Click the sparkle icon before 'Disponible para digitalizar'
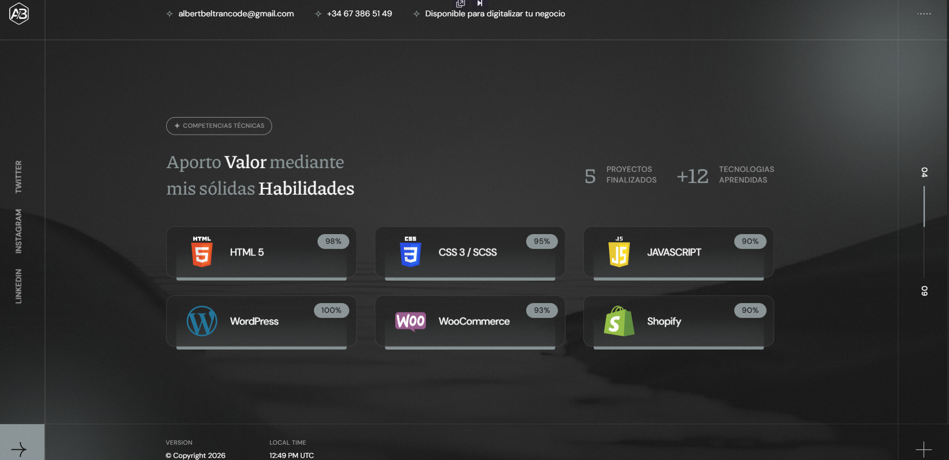 click(x=416, y=14)
